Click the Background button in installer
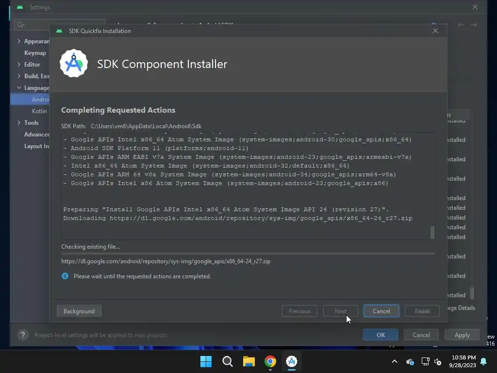 click(x=79, y=311)
